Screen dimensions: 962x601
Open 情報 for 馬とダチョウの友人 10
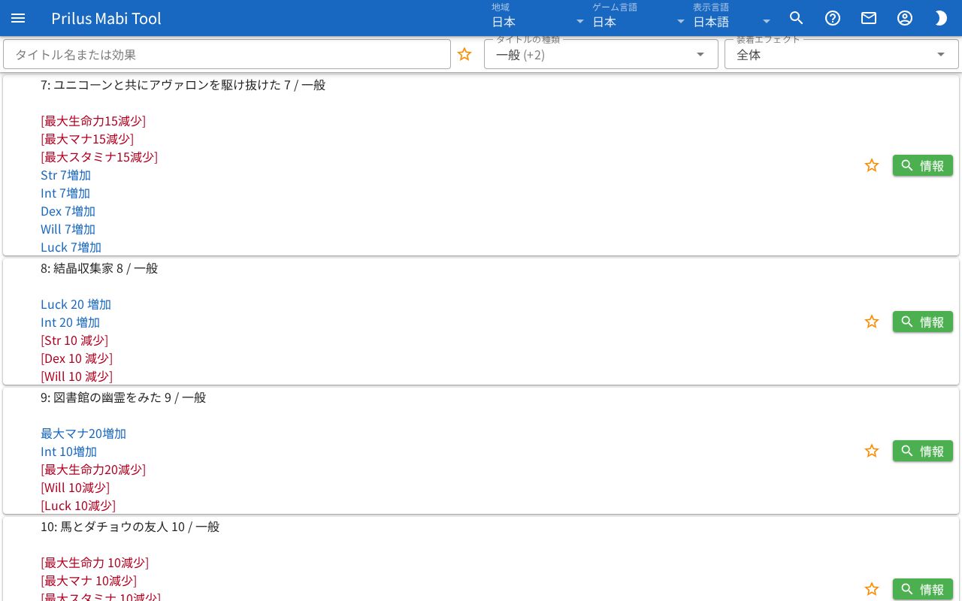coord(923,589)
